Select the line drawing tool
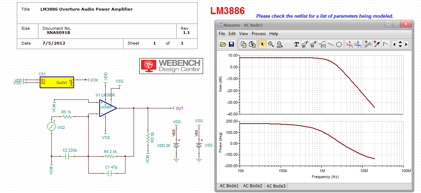 [331, 44]
